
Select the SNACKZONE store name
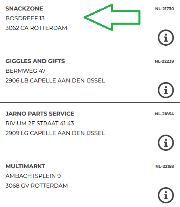24,8
